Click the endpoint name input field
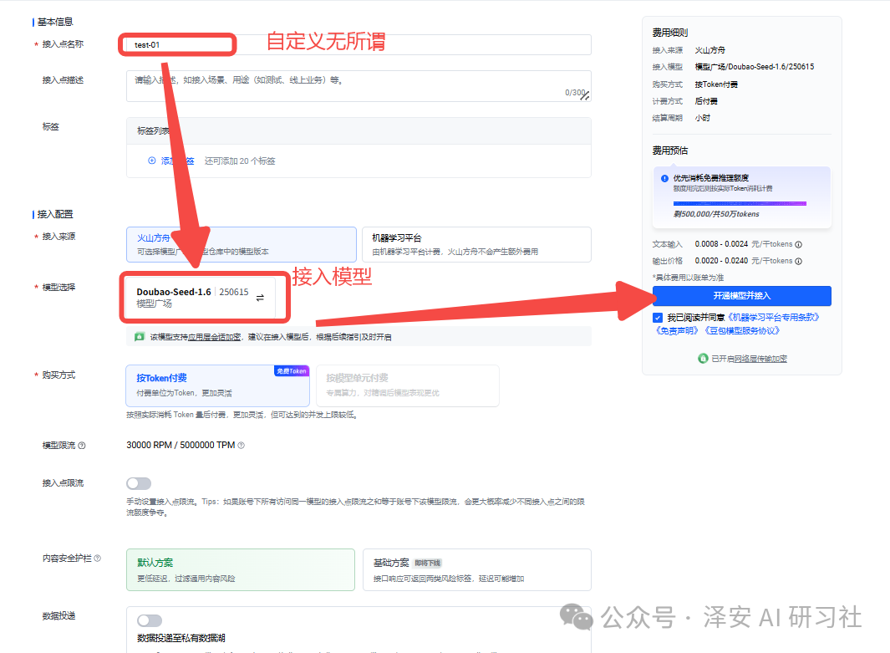The height and width of the screenshot is (653, 890). tap(359, 45)
